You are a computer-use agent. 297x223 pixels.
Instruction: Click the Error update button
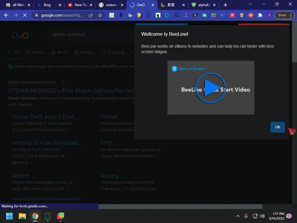coord(285,15)
